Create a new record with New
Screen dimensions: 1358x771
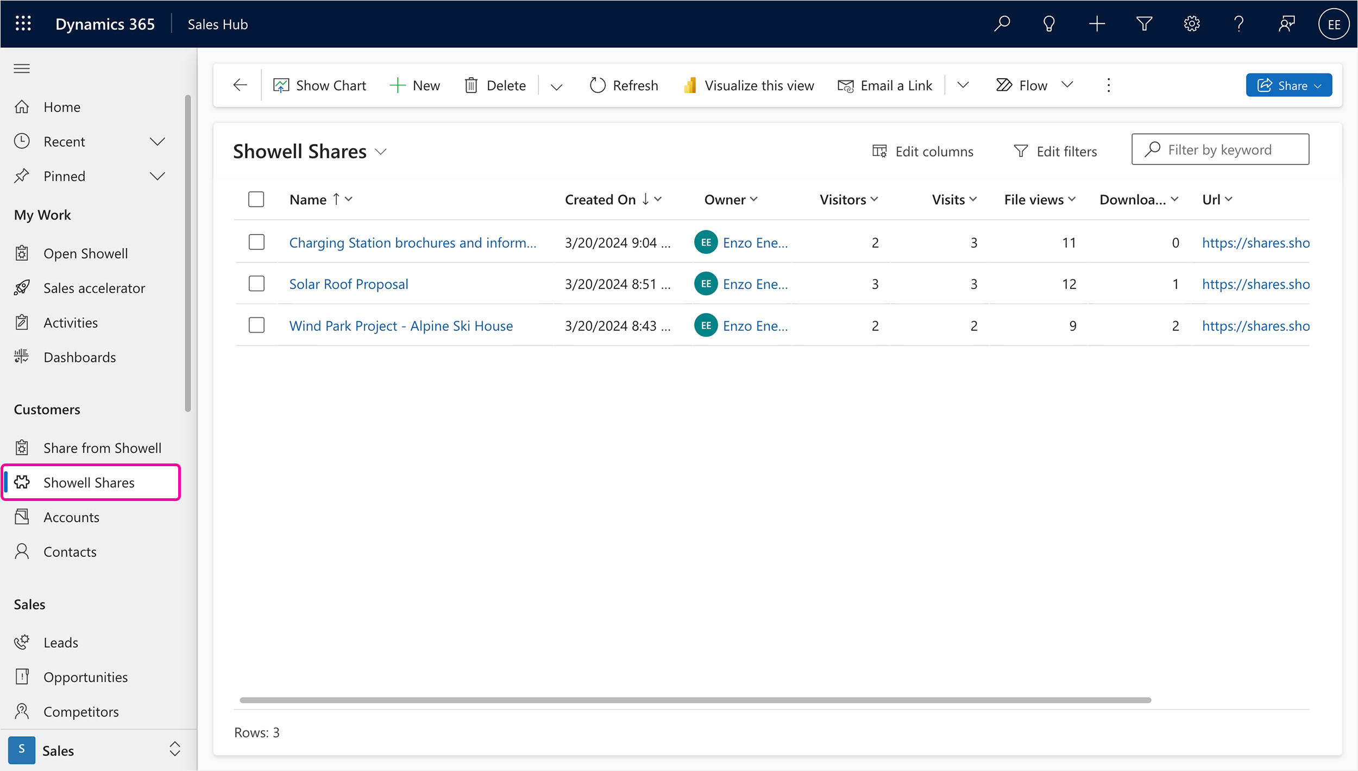pos(415,85)
